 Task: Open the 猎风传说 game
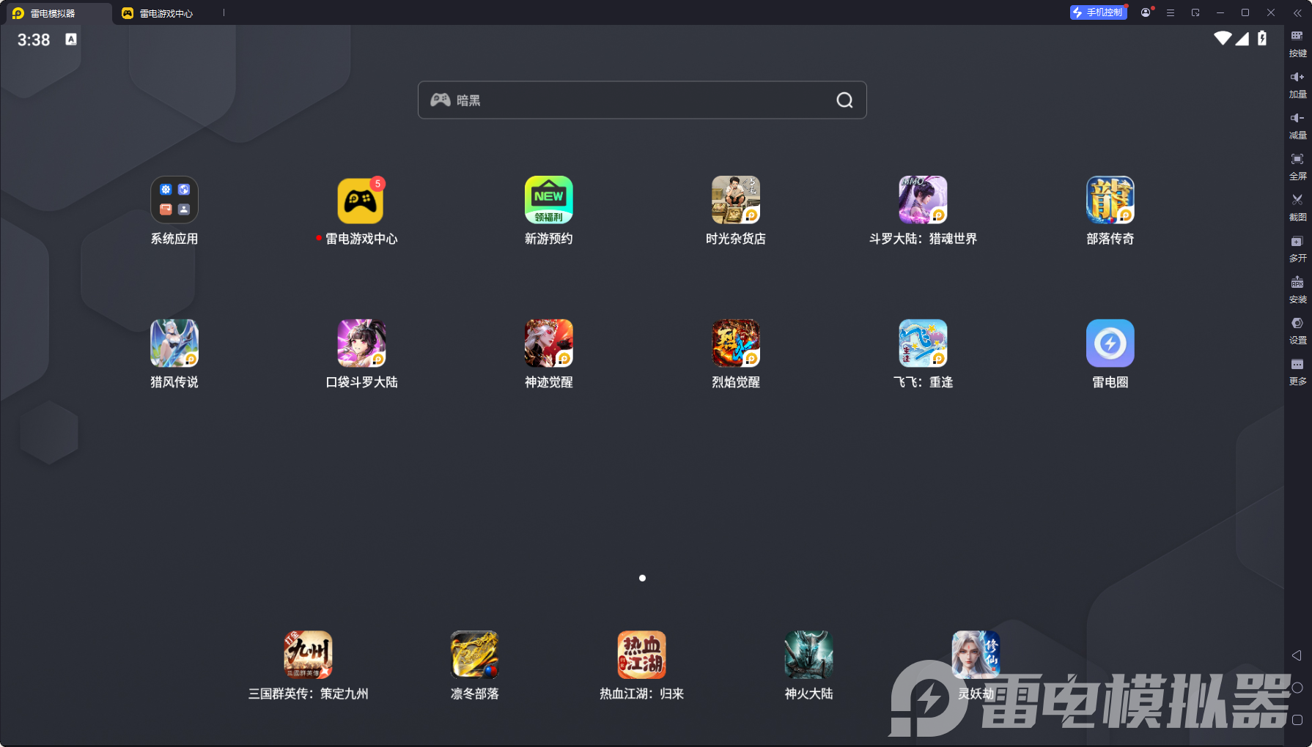174,343
